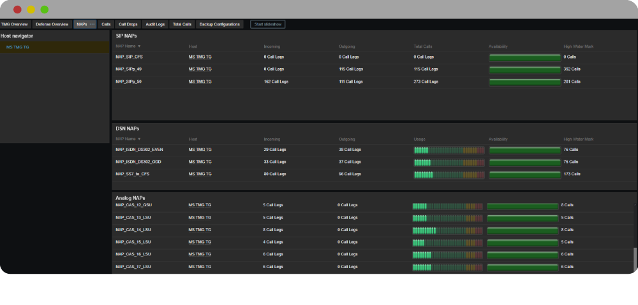638x305 pixels.
Task: Switch to the Defense Overview tab
Action: click(52, 24)
